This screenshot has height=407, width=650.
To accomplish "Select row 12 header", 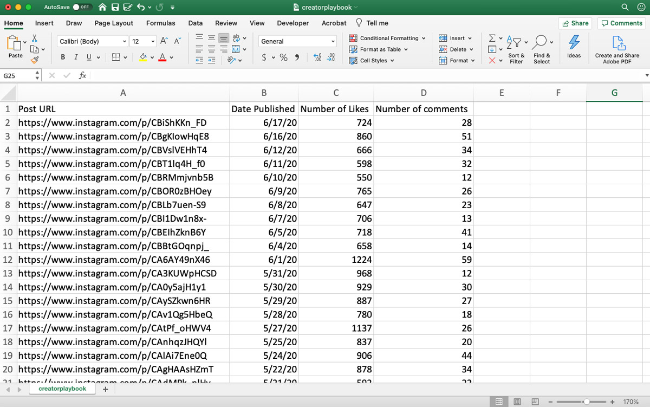I will point(8,260).
